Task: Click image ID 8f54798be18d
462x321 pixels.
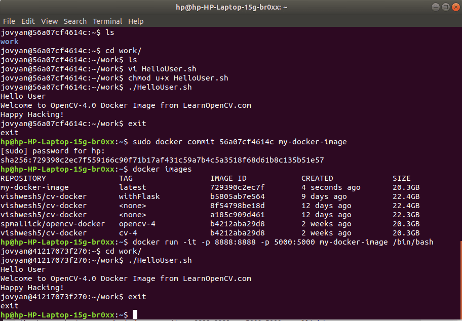Action: pos(238,206)
